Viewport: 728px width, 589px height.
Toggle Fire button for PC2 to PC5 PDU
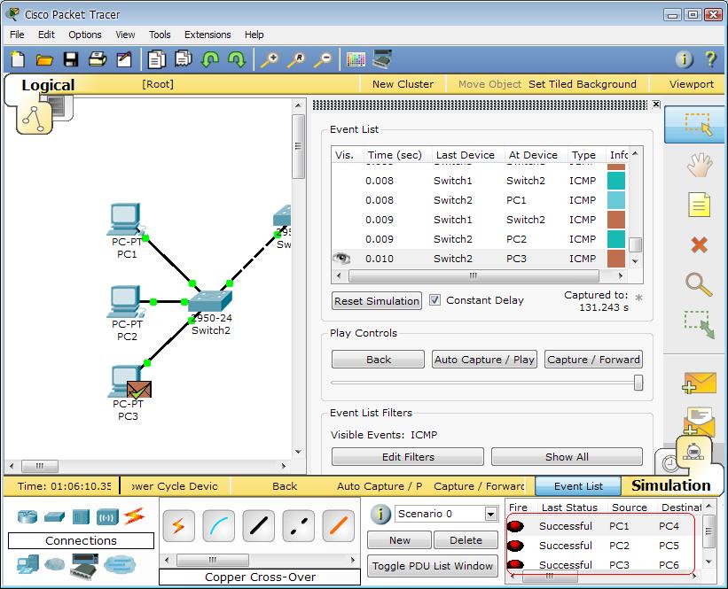coord(515,546)
